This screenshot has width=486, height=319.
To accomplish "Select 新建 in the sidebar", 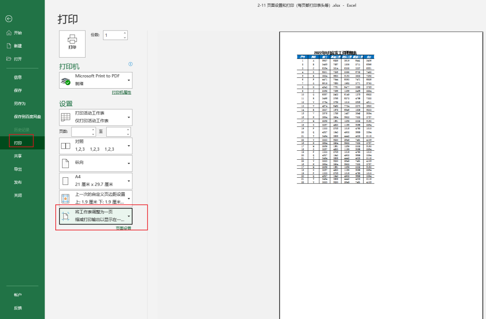I will [x=18, y=46].
